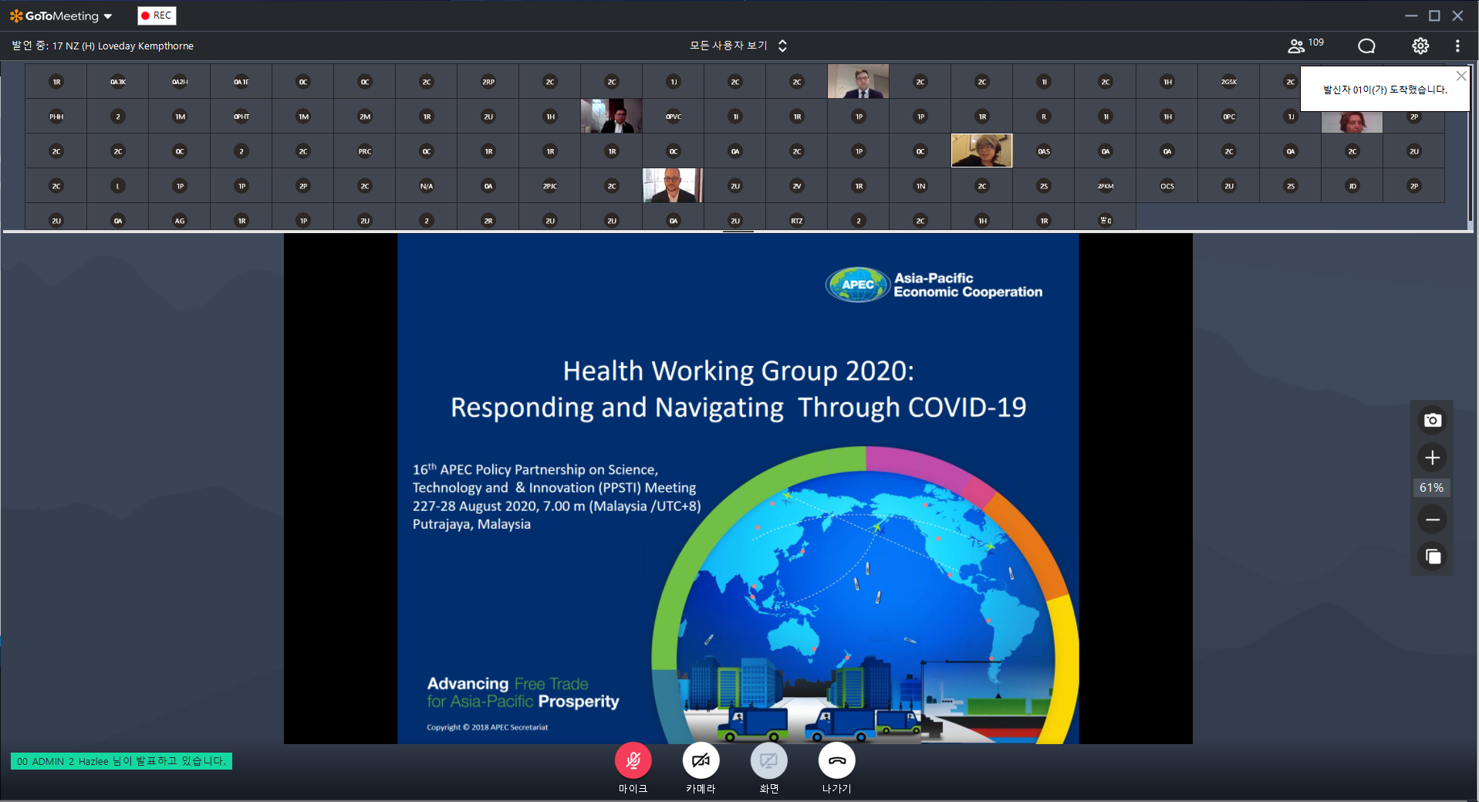Unmute the microphone (마이크)
1479x802 pixels.
[x=633, y=761]
